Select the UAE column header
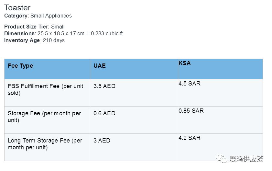272x171 pixels. [100, 66]
